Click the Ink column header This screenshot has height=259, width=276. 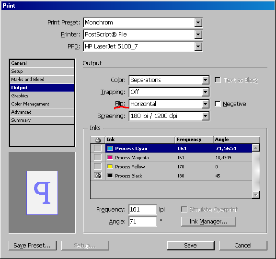pyautogui.click(x=140, y=140)
